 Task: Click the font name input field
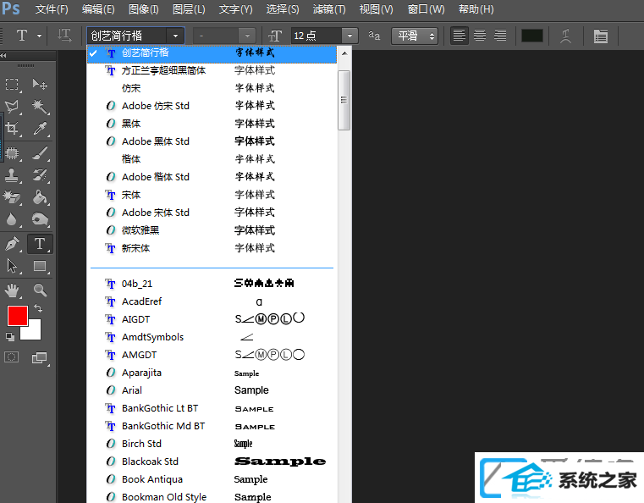(x=127, y=36)
